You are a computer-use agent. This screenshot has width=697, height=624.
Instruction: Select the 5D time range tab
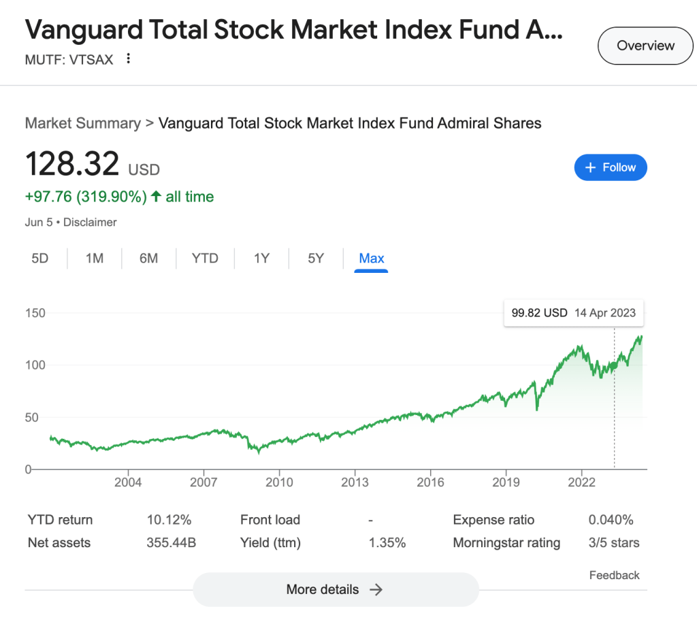(x=40, y=259)
